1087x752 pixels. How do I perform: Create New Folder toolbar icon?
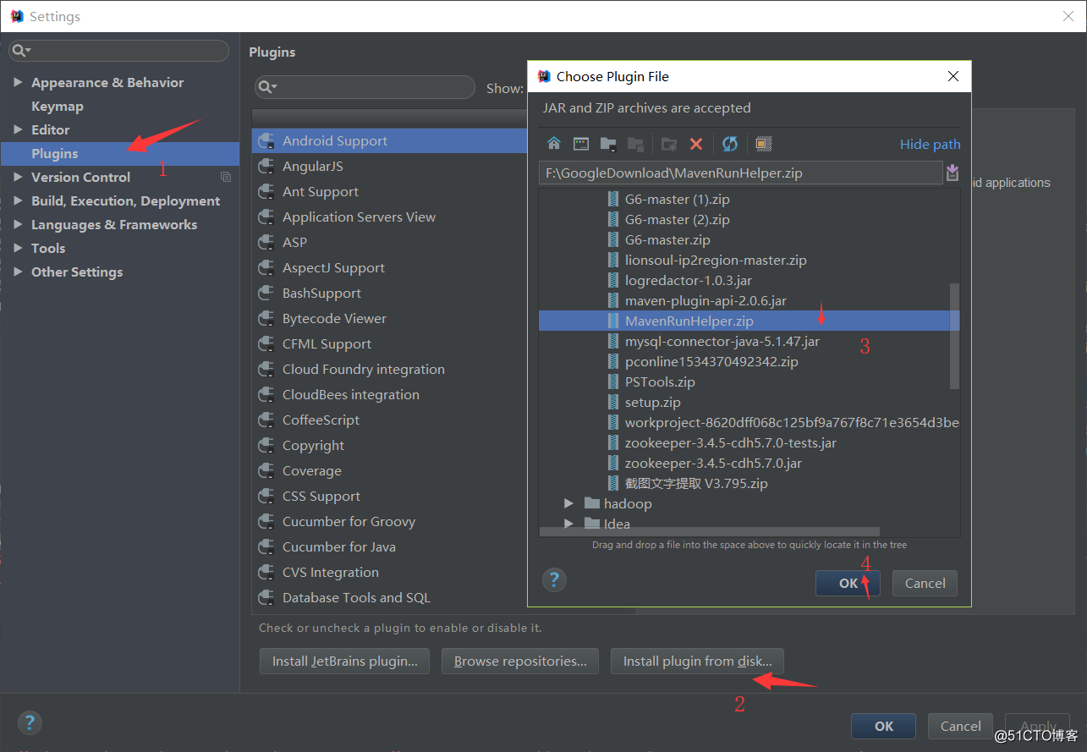click(669, 144)
